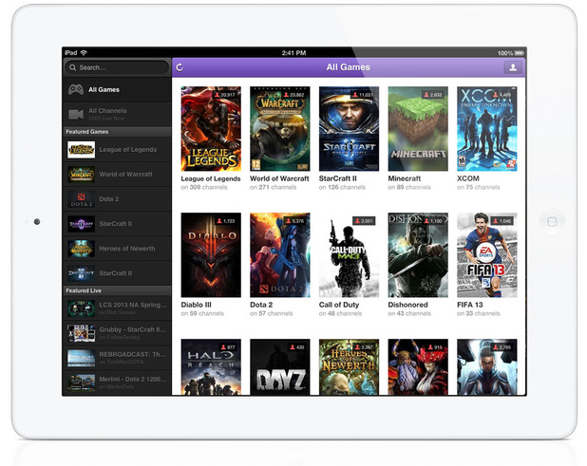Open Halo Reach cover art
This screenshot has width=587, height=466.
pos(211,367)
